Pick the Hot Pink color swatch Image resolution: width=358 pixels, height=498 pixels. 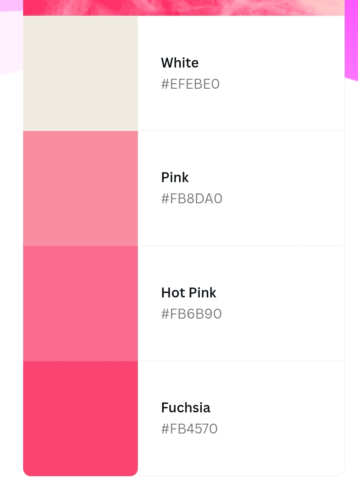[x=80, y=303]
